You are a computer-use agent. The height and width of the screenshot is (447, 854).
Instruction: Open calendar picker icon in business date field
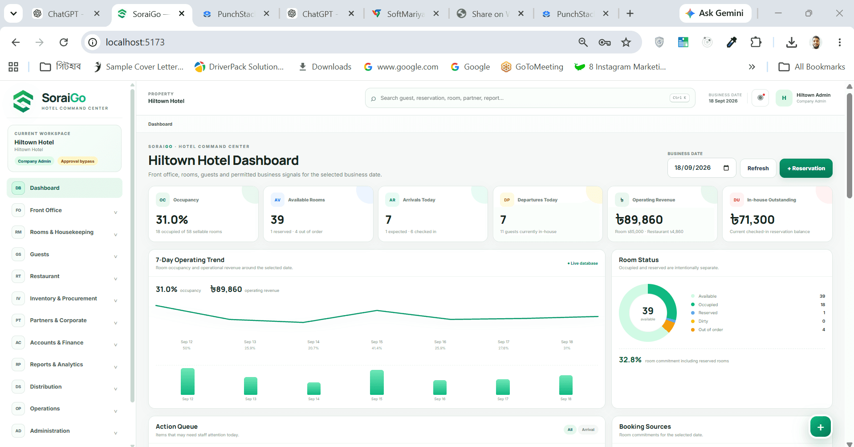click(x=726, y=168)
